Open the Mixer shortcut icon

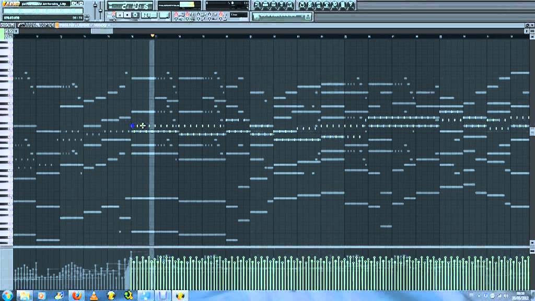click(x=290, y=5)
